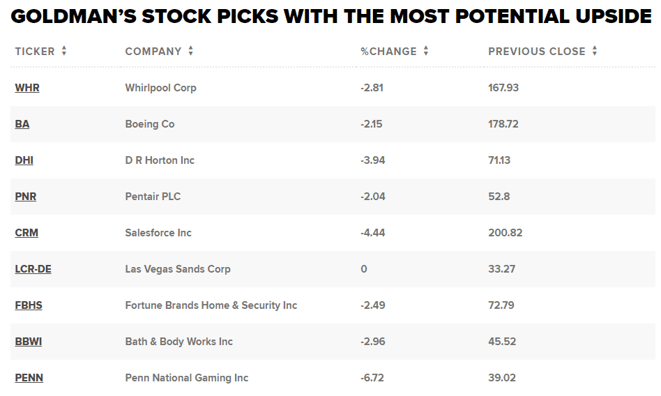Viewport: 661px width, 396px height.
Task: Open the BA ticker link
Action: coord(22,124)
